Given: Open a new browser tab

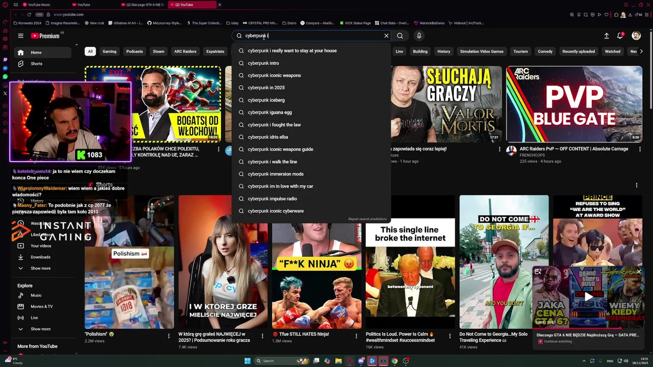Looking at the screenshot, I should (220, 5).
